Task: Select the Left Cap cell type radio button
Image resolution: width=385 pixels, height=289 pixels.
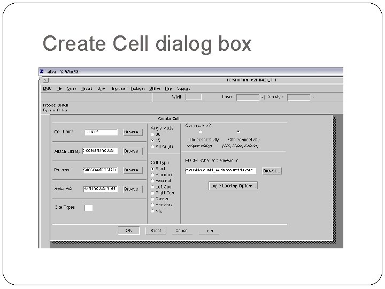Action: click(x=152, y=187)
